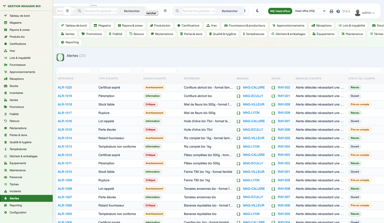Click the Inventaires sidebar icon

tap(6, 93)
